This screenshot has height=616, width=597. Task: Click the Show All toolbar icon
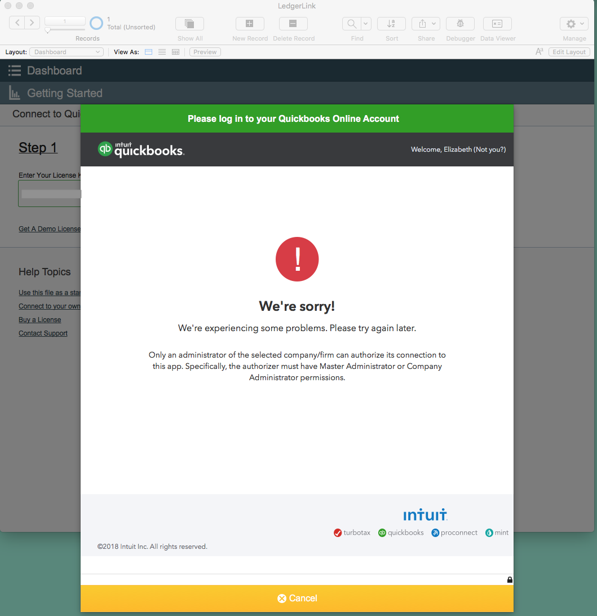[189, 24]
